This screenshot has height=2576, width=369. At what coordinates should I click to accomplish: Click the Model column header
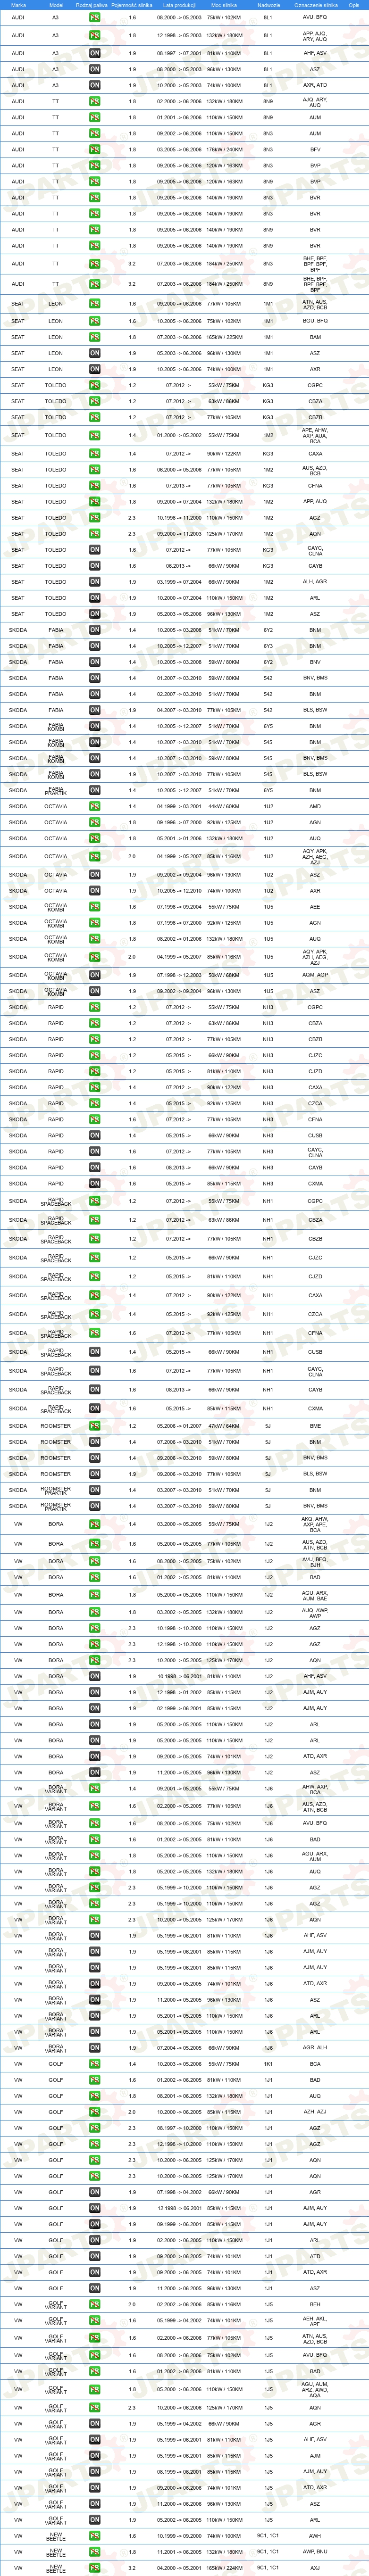coord(56,5)
